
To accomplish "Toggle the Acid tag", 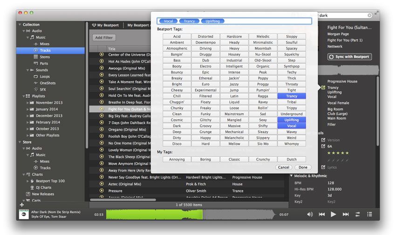I will [x=177, y=37].
